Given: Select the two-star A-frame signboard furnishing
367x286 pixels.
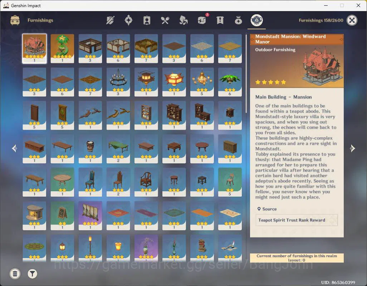Looking at the screenshot, I should click(x=62, y=216).
